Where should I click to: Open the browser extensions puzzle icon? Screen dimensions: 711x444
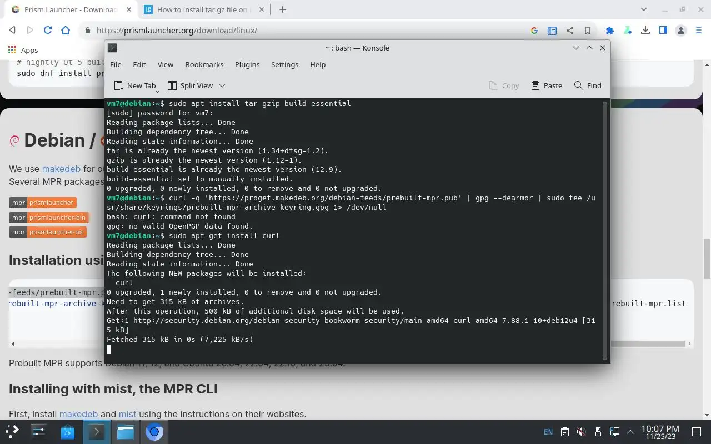pos(610,31)
